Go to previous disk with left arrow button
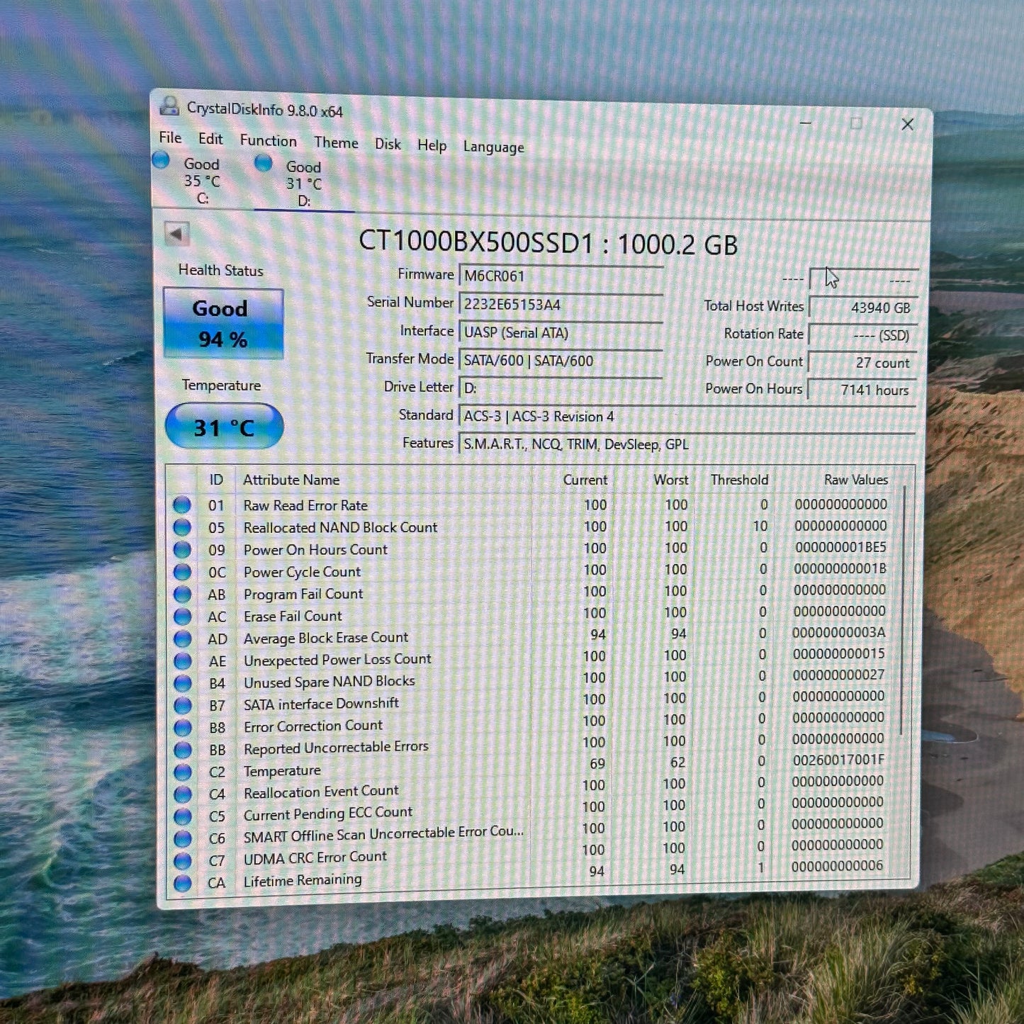Viewport: 1024px width, 1024px height. [176, 234]
